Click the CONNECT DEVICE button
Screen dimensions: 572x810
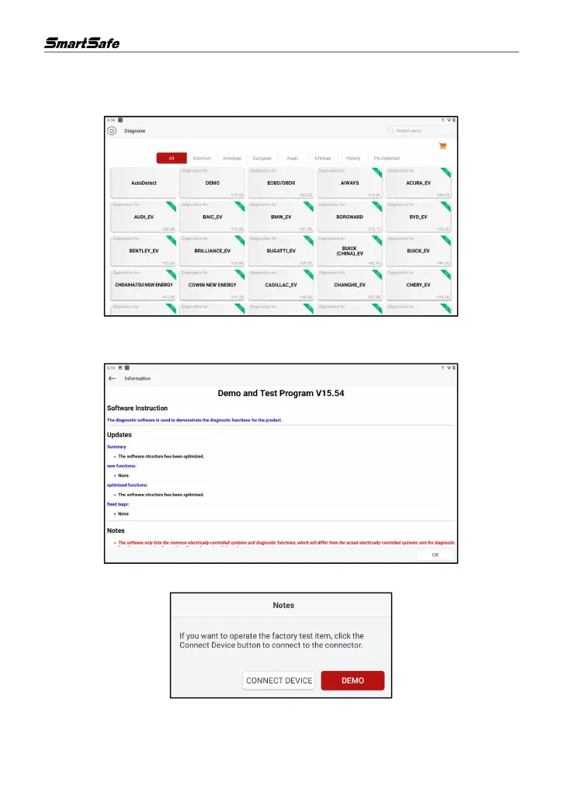[x=279, y=681]
